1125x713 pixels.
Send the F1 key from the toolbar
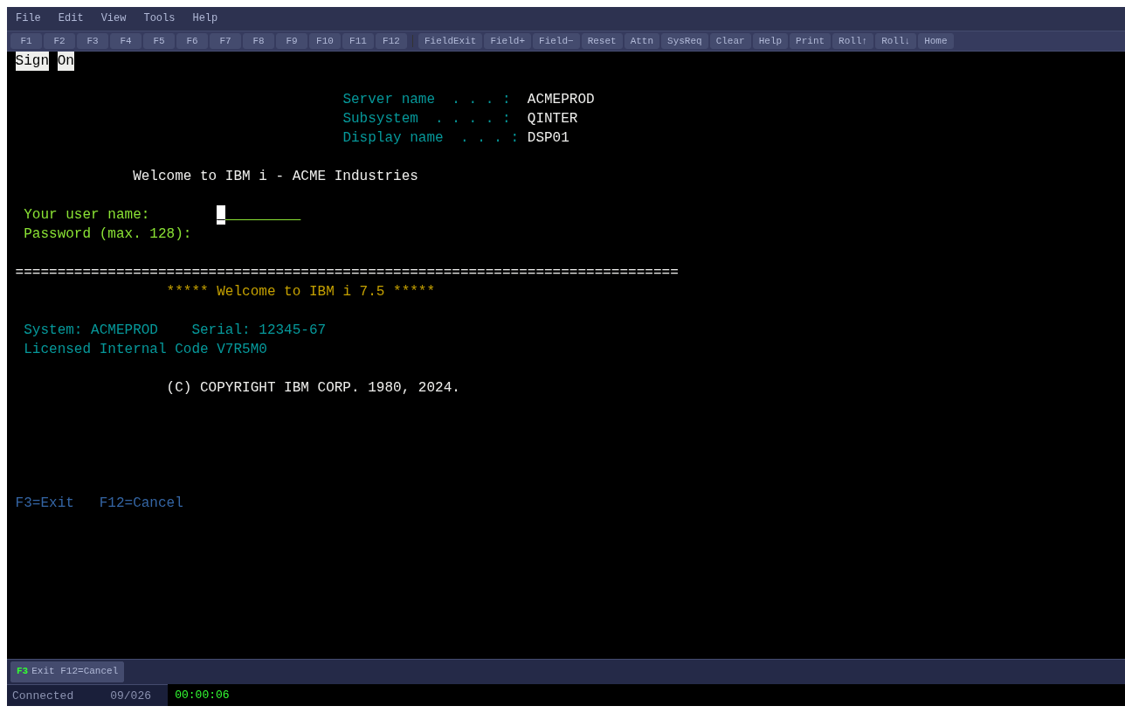(x=26, y=41)
